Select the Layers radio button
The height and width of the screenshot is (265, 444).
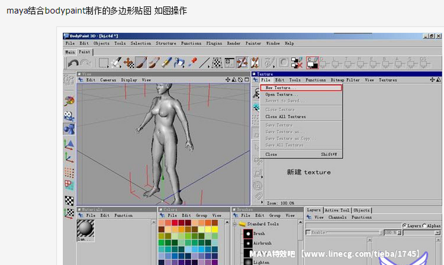coord(405,225)
